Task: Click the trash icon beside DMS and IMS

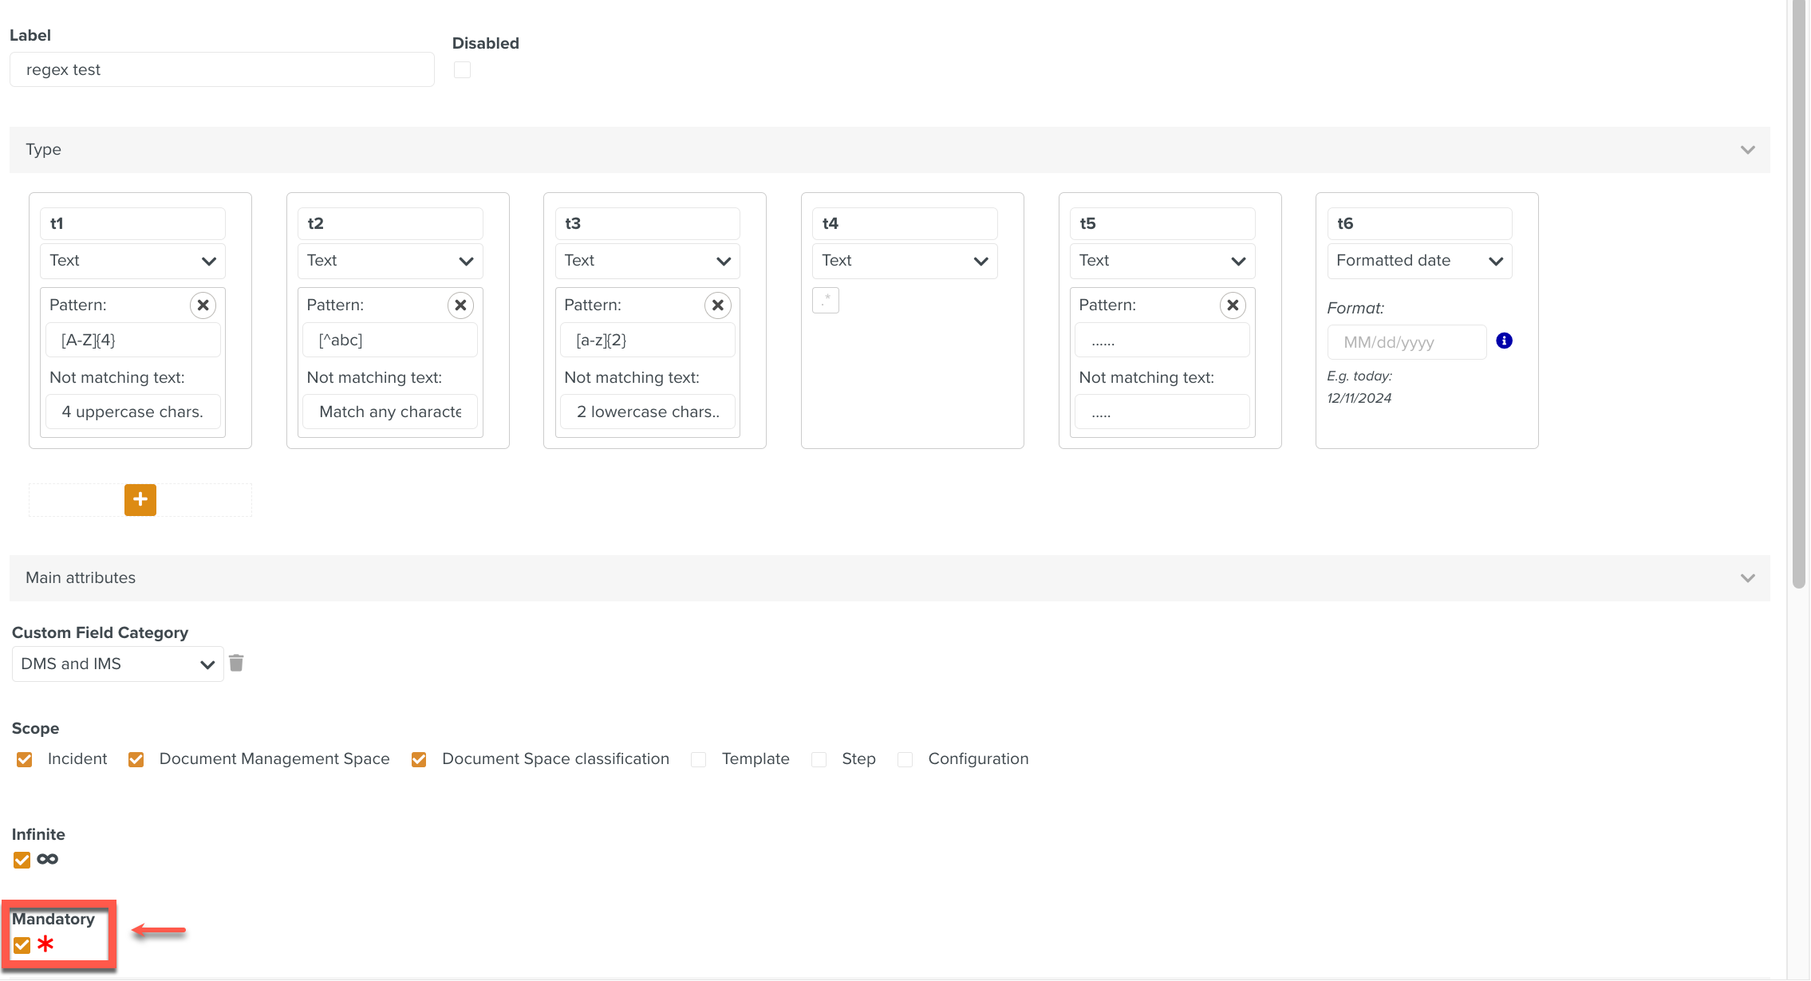Action: [236, 663]
